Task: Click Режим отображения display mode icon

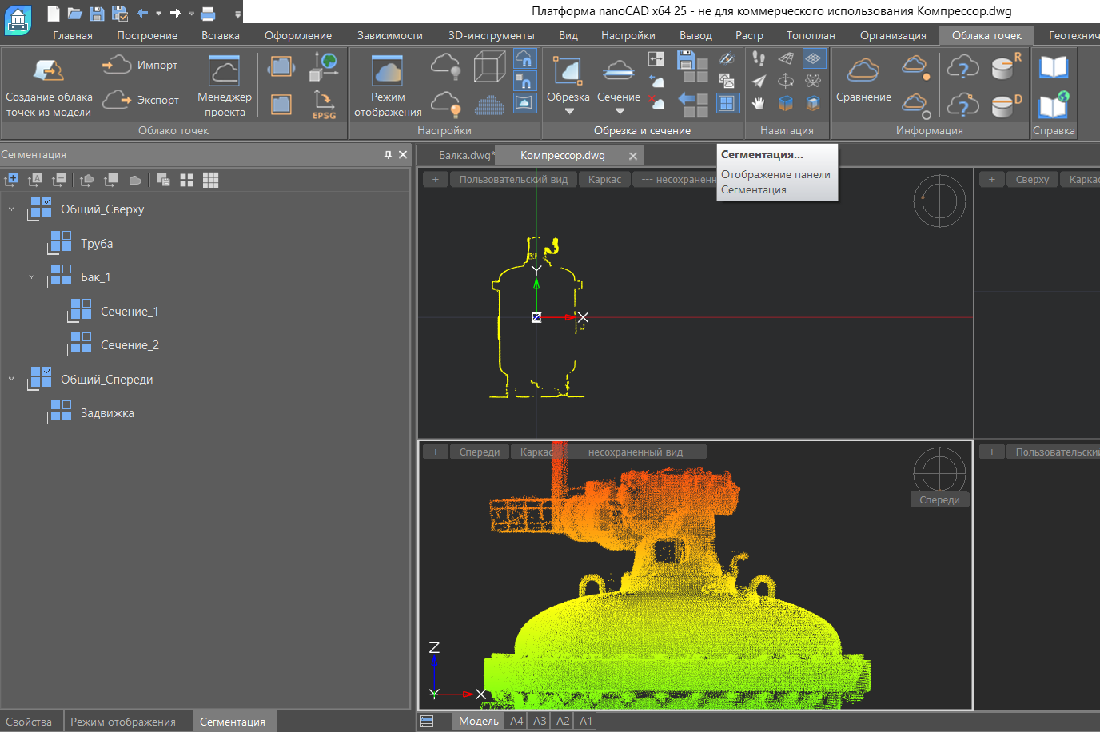Action: [388, 72]
